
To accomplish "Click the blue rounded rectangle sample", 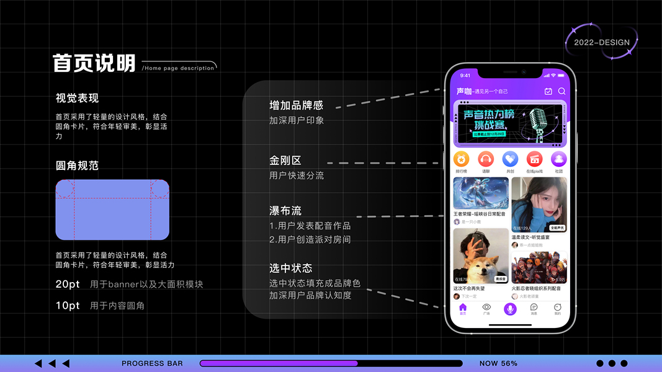I will 112,210.
